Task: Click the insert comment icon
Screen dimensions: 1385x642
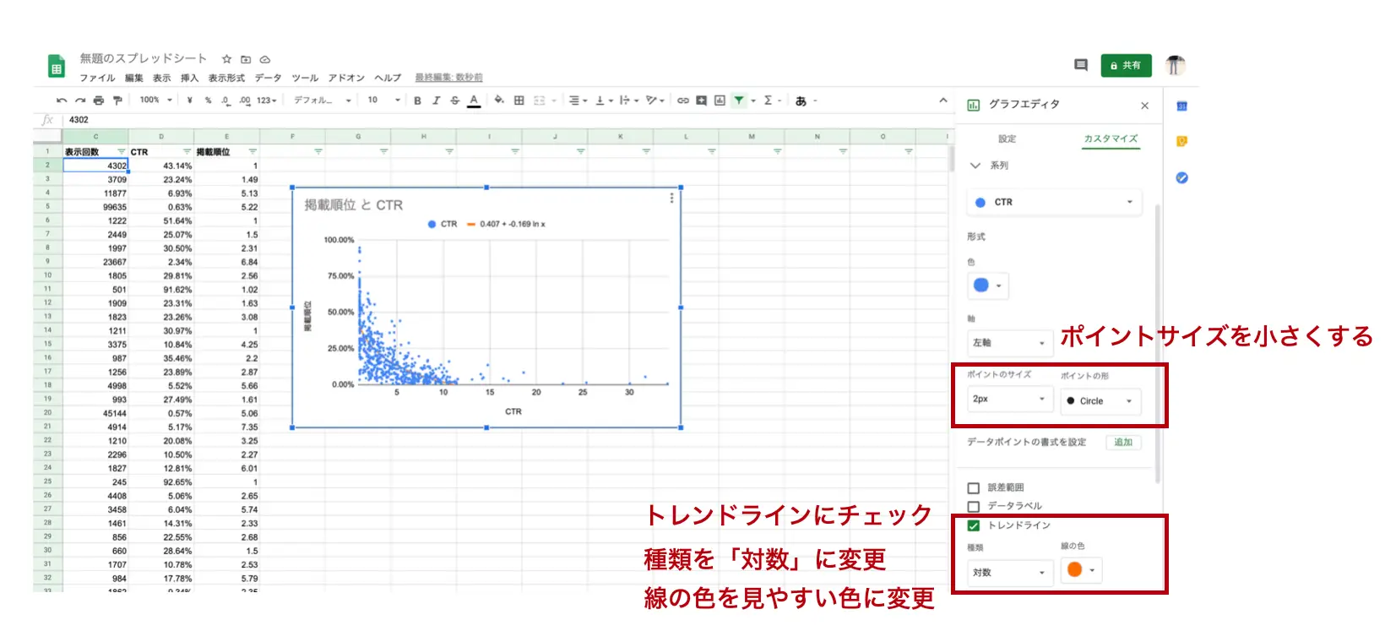Action: click(x=701, y=101)
